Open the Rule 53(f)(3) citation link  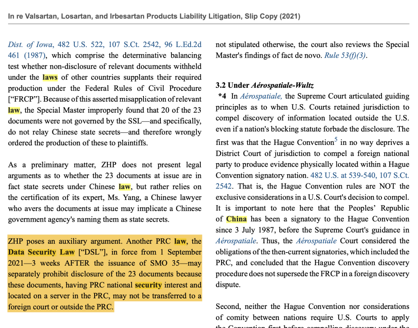[x=344, y=56]
